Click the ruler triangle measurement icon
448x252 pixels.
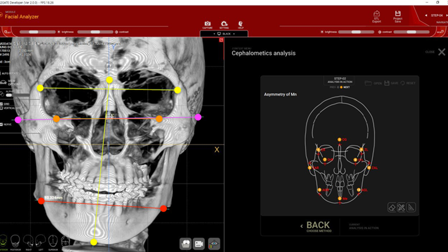coord(411,207)
